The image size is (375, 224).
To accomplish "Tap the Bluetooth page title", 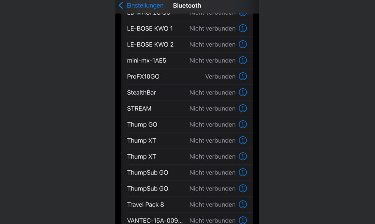I will click(187, 5).
